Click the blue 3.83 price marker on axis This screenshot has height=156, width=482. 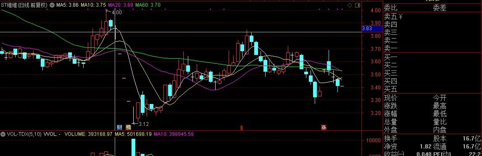point(372,29)
